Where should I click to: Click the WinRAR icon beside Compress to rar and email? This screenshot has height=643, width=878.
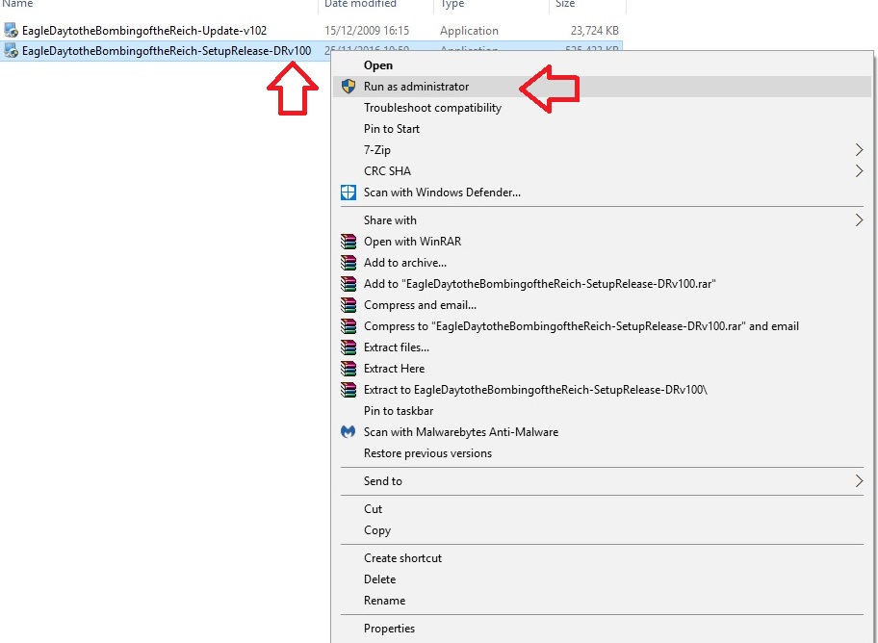(x=349, y=326)
